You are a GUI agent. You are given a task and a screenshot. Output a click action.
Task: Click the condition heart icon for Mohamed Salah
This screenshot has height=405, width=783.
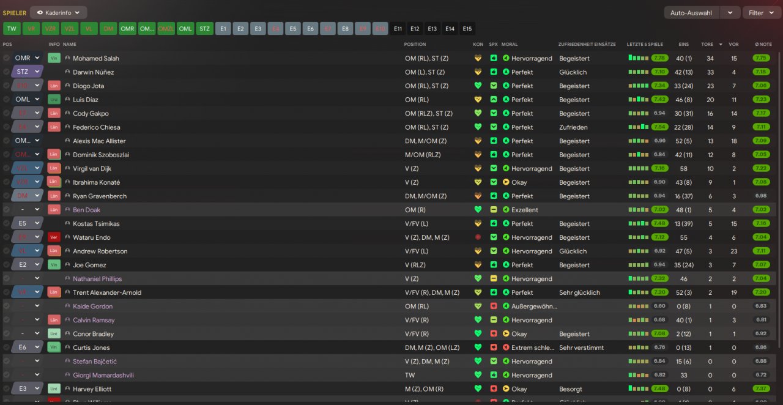pyautogui.click(x=478, y=58)
